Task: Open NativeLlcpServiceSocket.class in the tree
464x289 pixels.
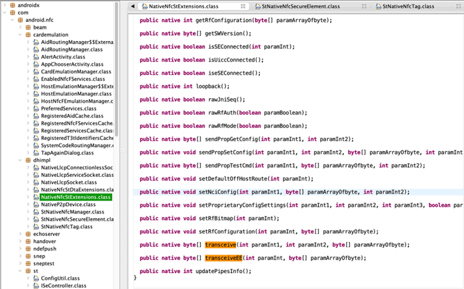Action: coord(78,175)
